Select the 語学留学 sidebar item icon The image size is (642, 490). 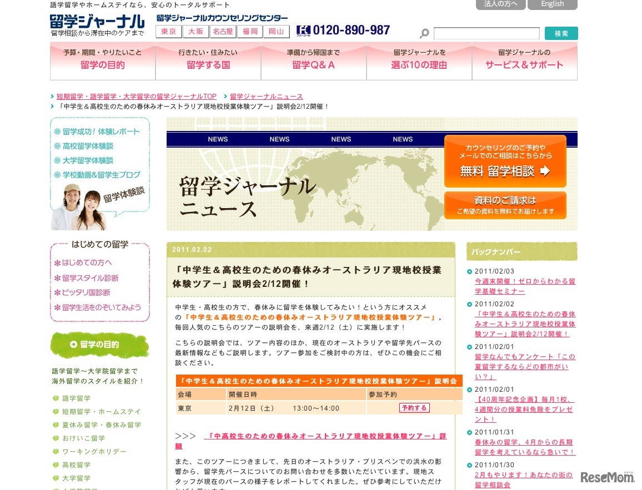[56, 398]
